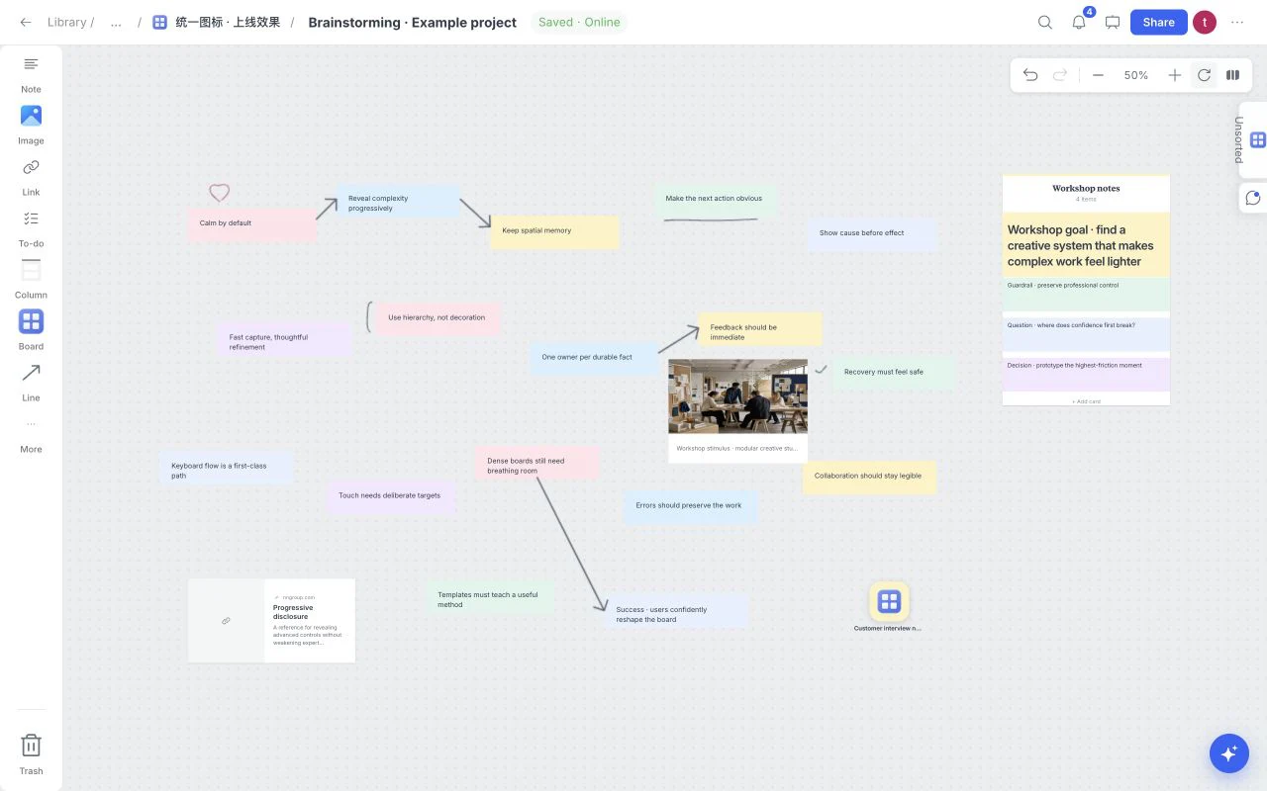This screenshot has width=1267, height=791.
Task: Expand the collapsed breadcrumb ellipsis
Action: pyautogui.click(x=116, y=22)
